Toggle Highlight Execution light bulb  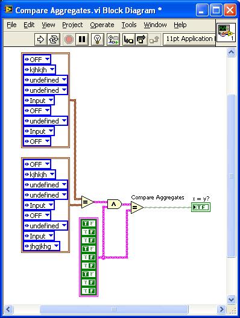coord(98,39)
